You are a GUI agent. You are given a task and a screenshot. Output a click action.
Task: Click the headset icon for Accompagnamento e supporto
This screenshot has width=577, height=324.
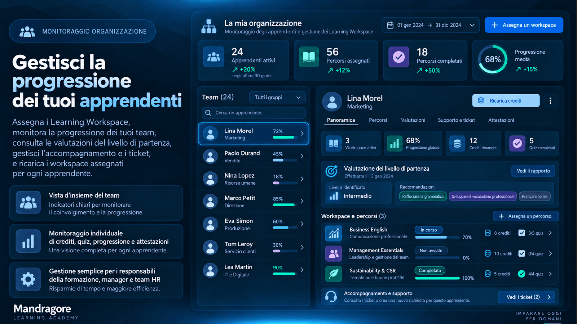(x=331, y=297)
